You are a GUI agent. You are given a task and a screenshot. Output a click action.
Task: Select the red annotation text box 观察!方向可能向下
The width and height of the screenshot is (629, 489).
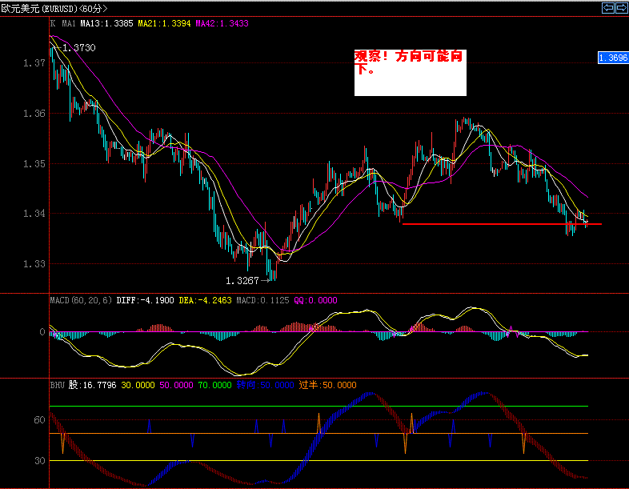pos(411,73)
